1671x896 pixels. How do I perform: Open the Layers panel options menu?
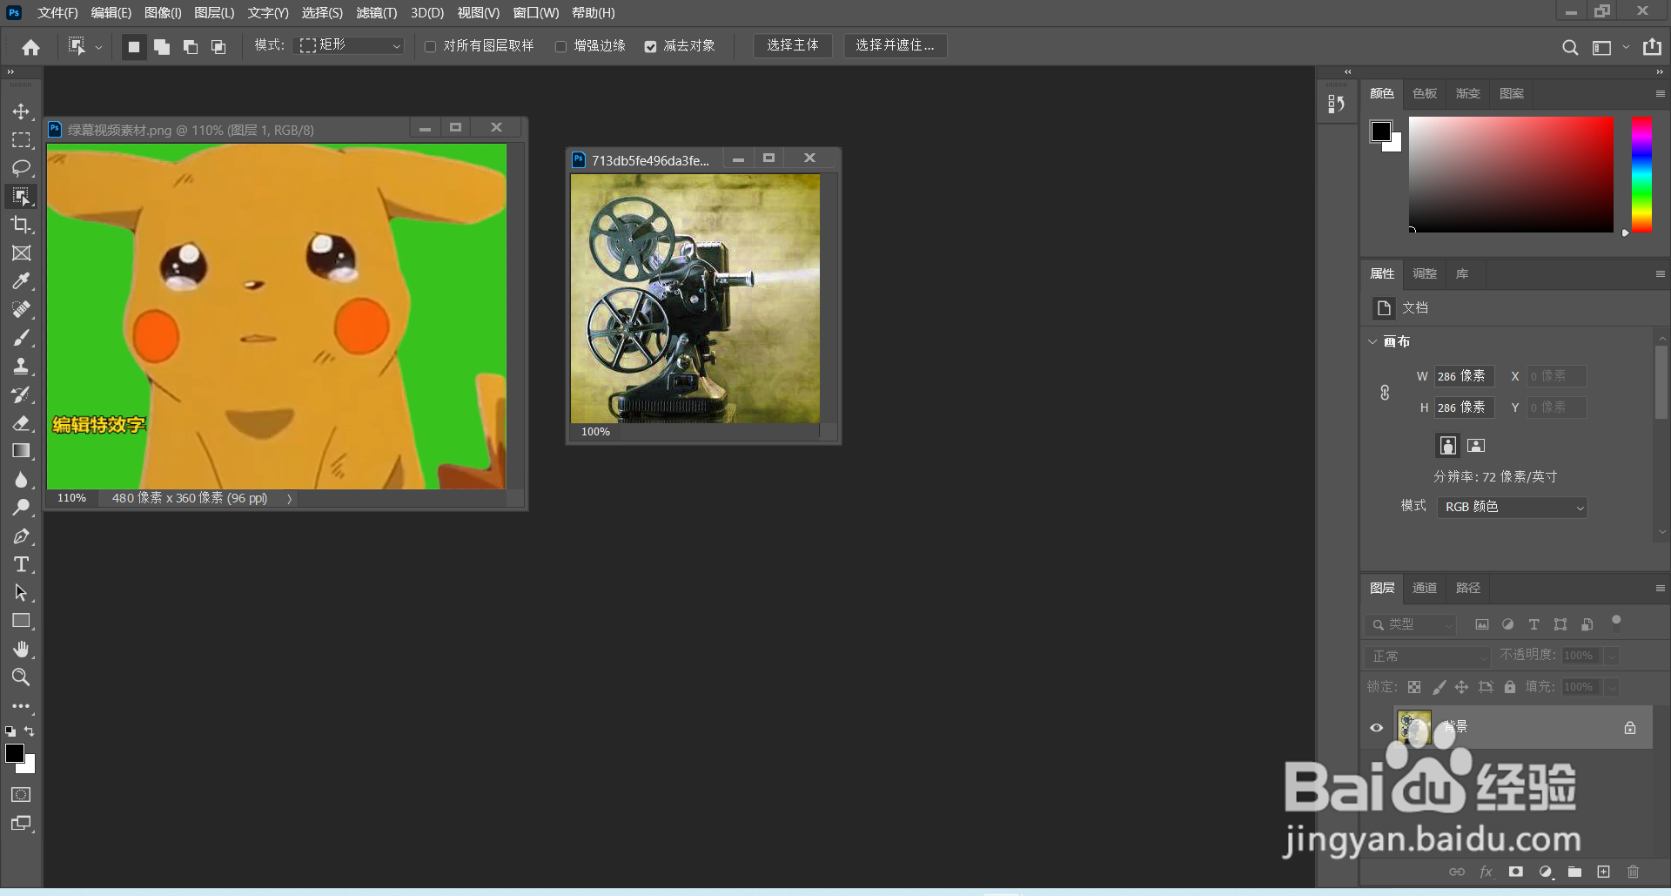[1660, 588]
